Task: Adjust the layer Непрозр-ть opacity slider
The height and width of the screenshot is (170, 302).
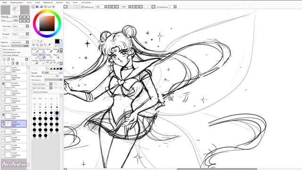Action: pyautogui.click(x=20, y=46)
